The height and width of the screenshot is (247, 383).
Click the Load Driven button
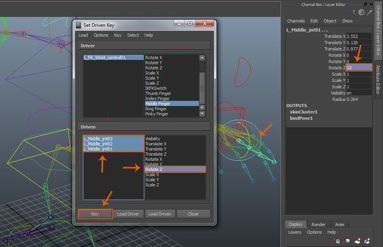click(x=160, y=214)
